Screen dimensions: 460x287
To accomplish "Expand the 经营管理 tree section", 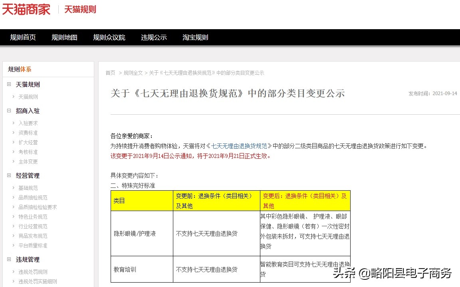I will click(9, 175).
